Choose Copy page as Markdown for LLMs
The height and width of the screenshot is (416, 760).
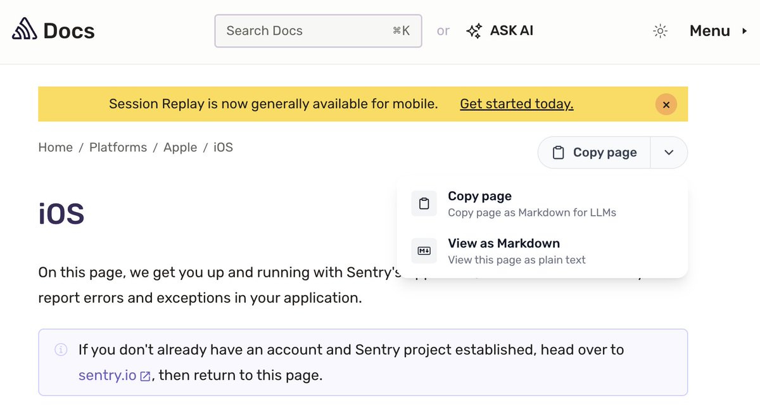[x=543, y=204]
